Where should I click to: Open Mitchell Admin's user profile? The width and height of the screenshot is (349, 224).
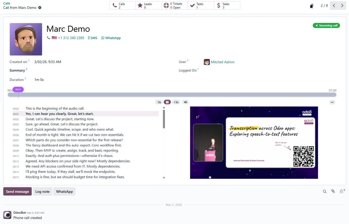coord(222,62)
